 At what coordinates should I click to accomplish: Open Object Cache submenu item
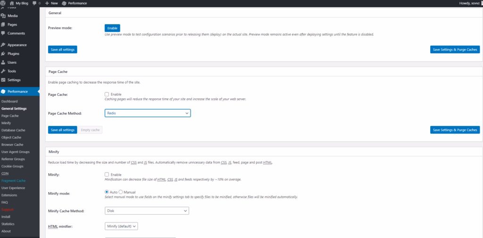pyautogui.click(x=11, y=137)
